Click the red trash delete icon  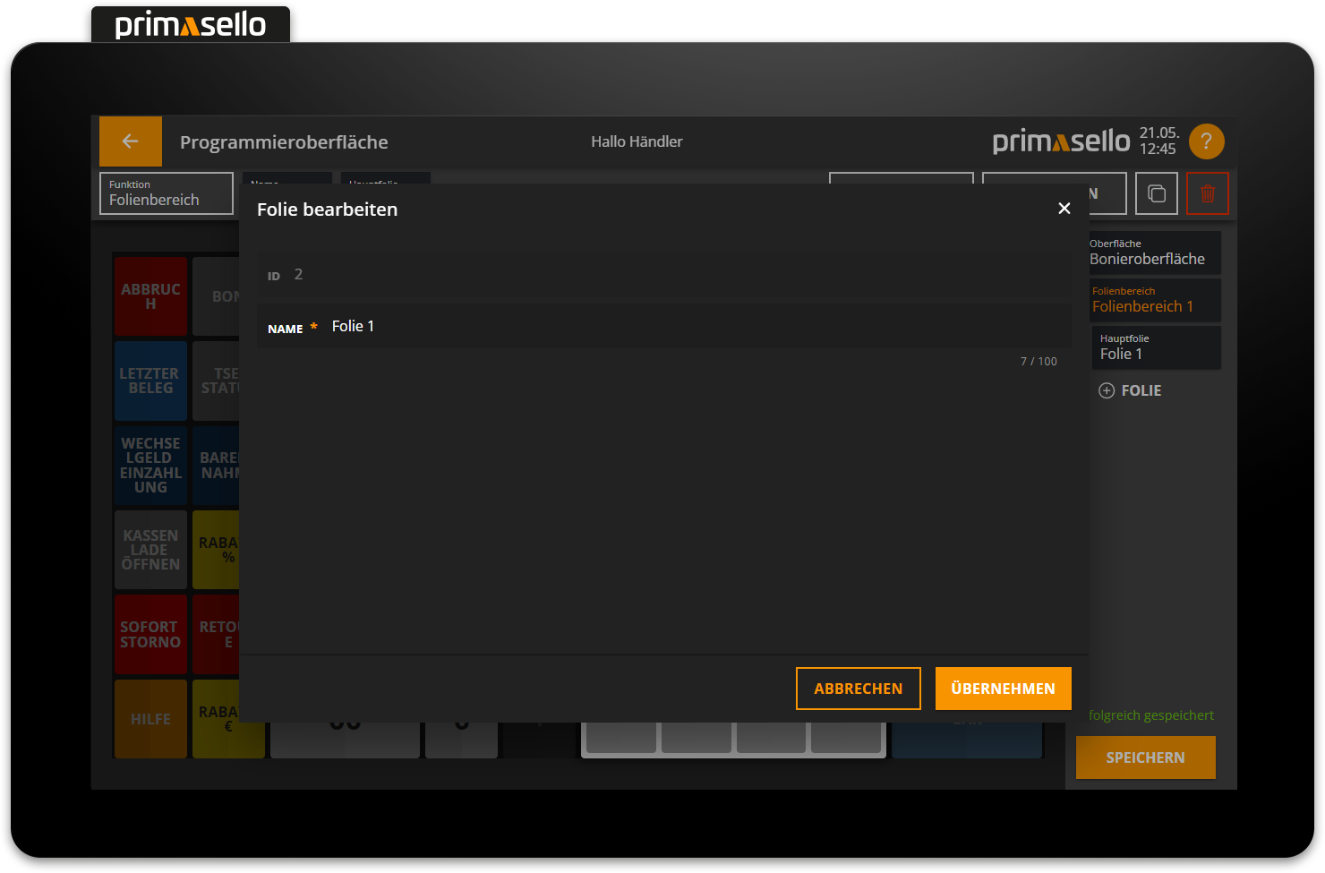pyautogui.click(x=1208, y=193)
